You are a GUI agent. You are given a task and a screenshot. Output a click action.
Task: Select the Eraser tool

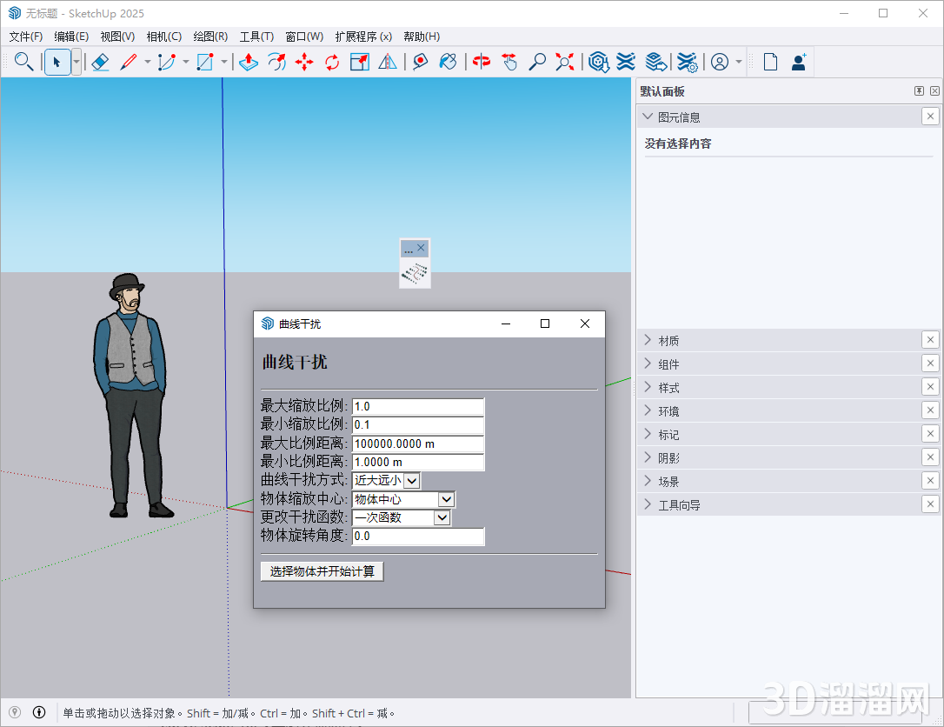(x=101, y=62)
